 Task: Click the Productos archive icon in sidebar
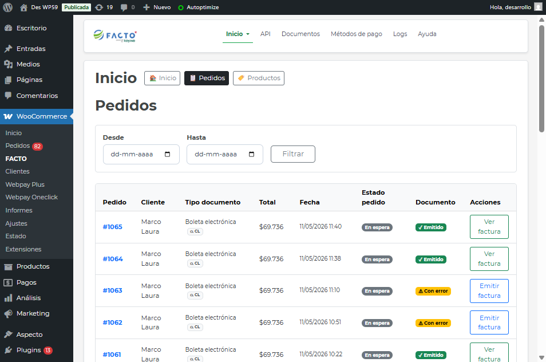tap(9, 266)
